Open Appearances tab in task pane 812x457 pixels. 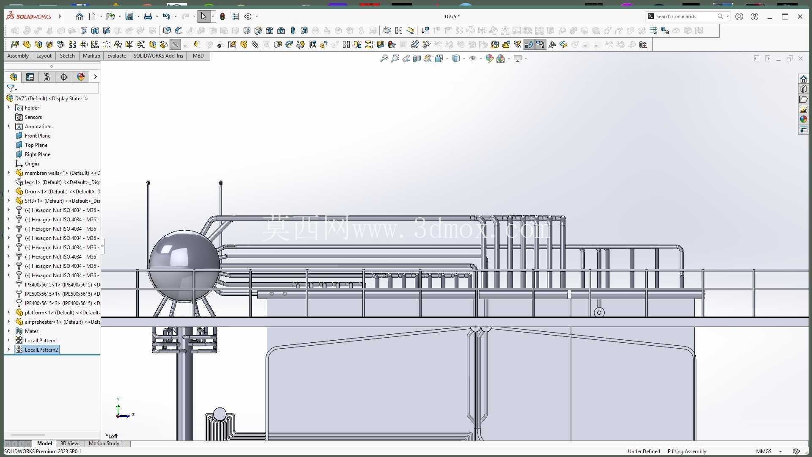[803, 119]
